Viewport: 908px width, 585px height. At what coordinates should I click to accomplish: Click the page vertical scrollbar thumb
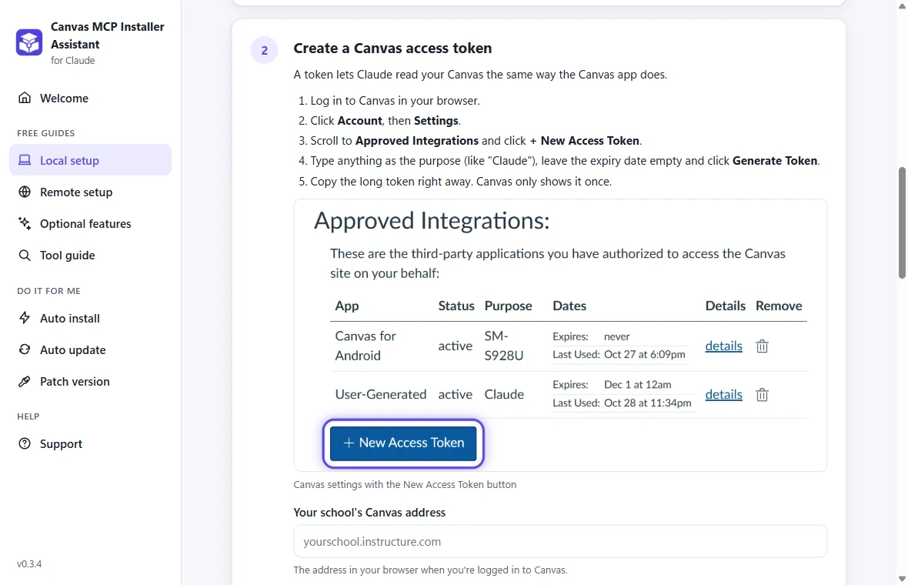pyautogui.click(x=902, y=223)
